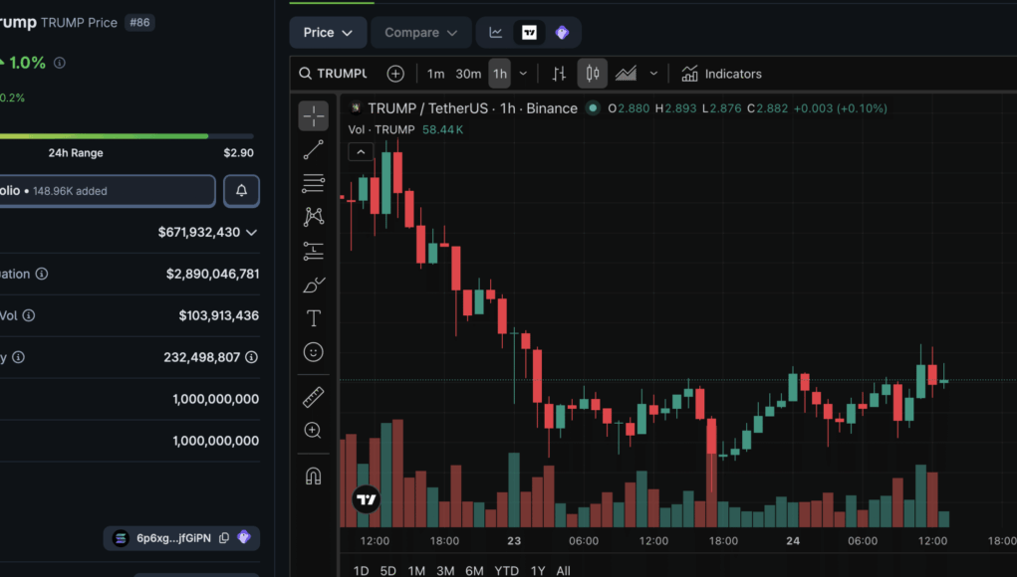Expand the market cap value chevron
Viewport: 1017px width, 577px height.
tap(251, 232)
